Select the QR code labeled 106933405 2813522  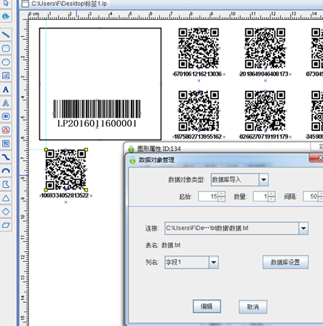click(x=65, y=170)
